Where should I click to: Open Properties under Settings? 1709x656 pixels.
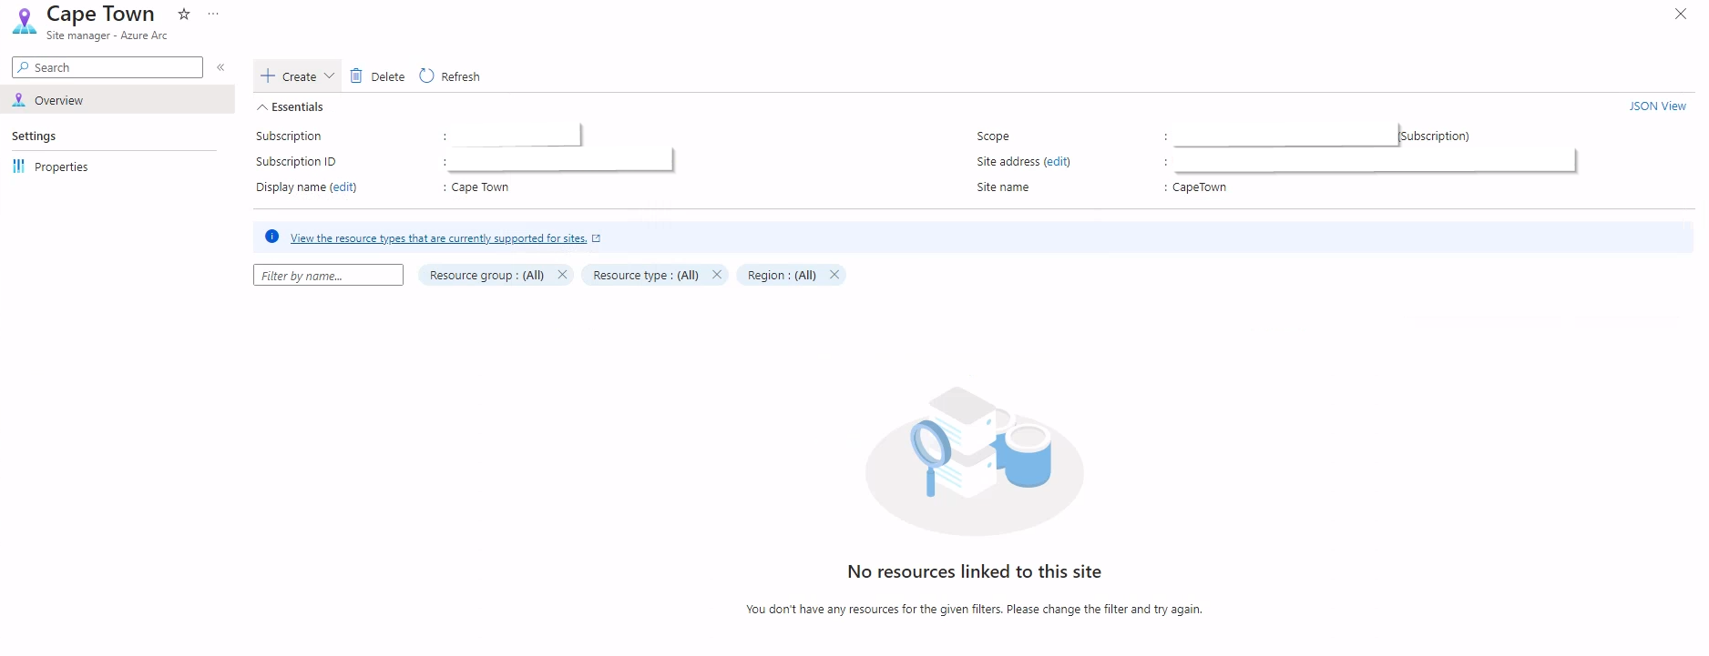pos(61,167)
